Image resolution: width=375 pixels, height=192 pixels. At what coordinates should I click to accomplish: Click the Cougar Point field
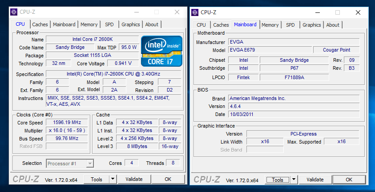click(336, 50)
